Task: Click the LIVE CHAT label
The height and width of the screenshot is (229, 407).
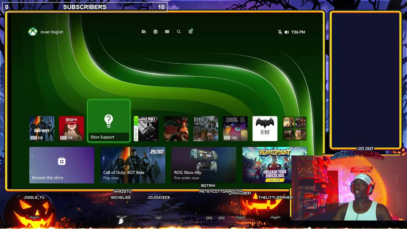Action: (x=365, y=149)
